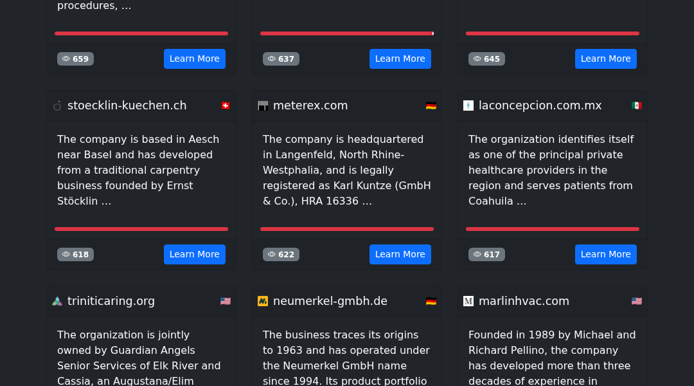
Task: Click the description mentioning Guardian Angels Senior Services
Action: [x=139, y=357]
